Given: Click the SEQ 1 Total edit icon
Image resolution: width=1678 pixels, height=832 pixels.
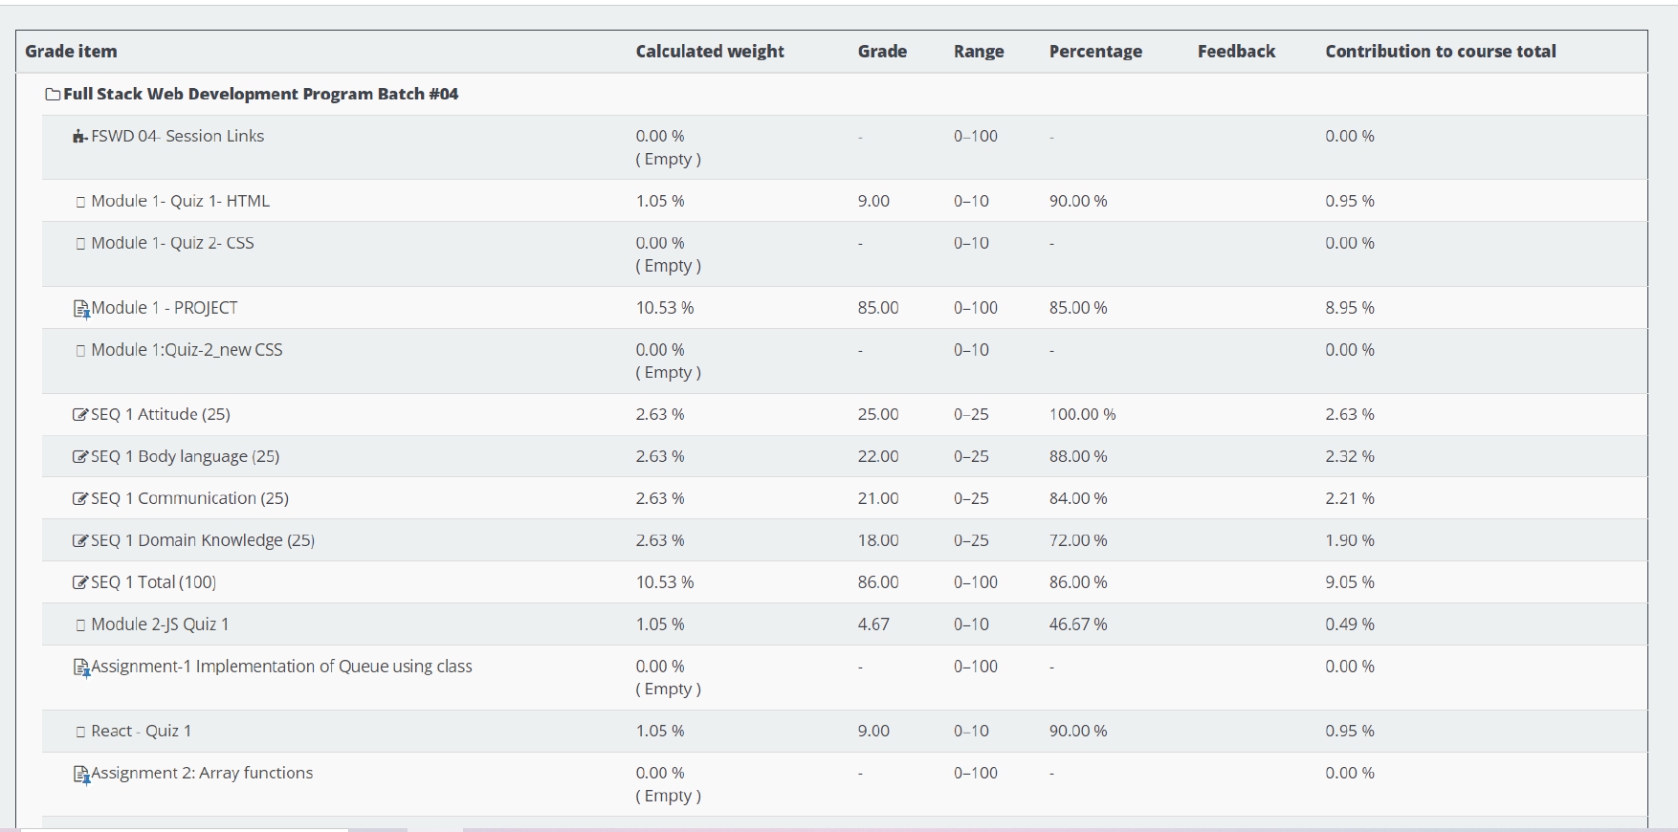Looking at the screenshot, I should (80, 583).
